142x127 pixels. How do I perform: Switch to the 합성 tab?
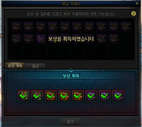35,66
